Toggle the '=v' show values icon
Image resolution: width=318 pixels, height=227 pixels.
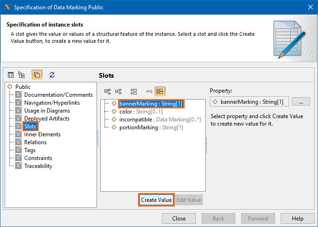pos(149,92)
